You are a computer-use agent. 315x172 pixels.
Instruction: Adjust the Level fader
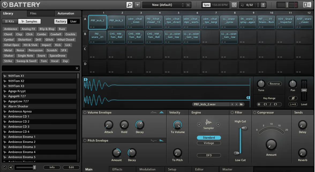click(304, 90)
